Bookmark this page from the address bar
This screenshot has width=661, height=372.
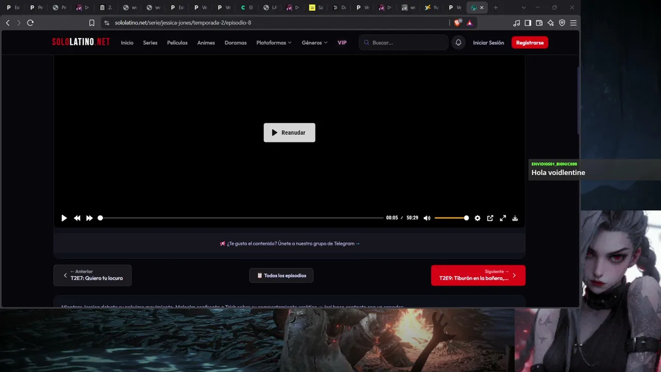coord(91,23)
